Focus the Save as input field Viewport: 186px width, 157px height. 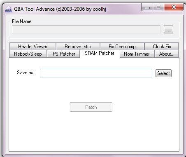[96, 73]
